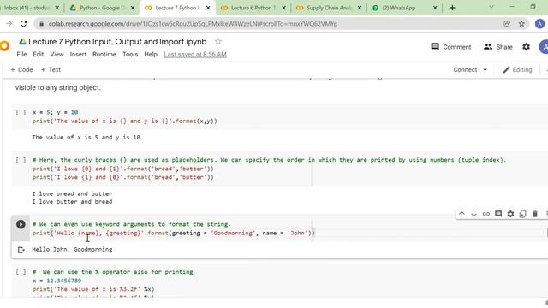This screenshot has width=548, height=308.
Task: Switch to Inbox (41) tab
Action: tap(27, 8)
